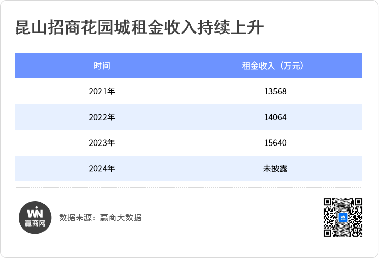Click the 赢商网 round logo

(35, 218)
